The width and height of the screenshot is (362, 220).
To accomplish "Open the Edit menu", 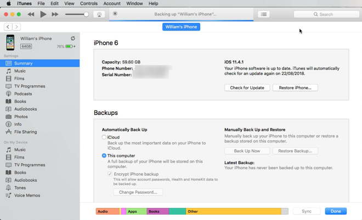I will (x=54, y=3).
